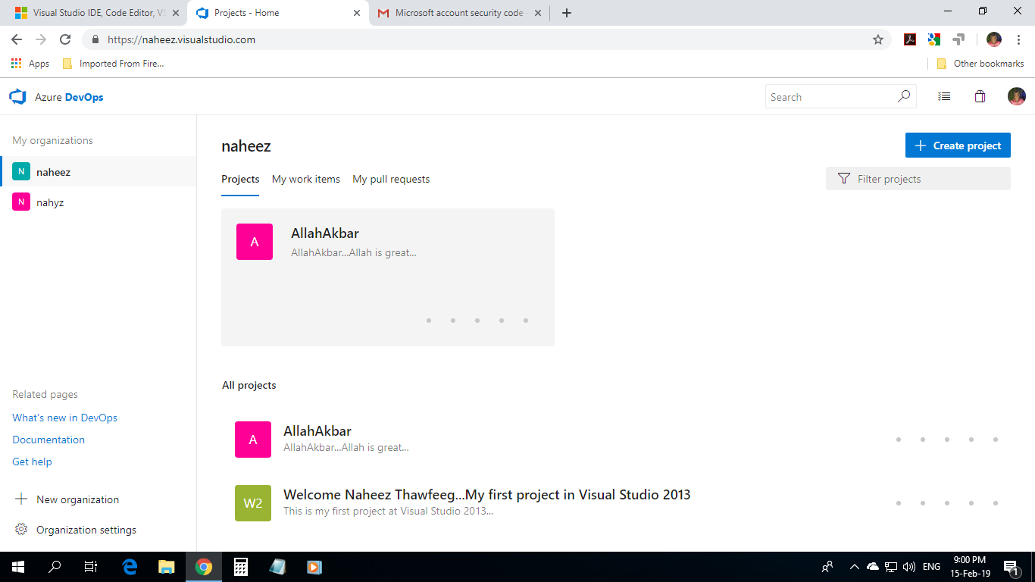Open the Documentation link

click(x=48, y=440)
